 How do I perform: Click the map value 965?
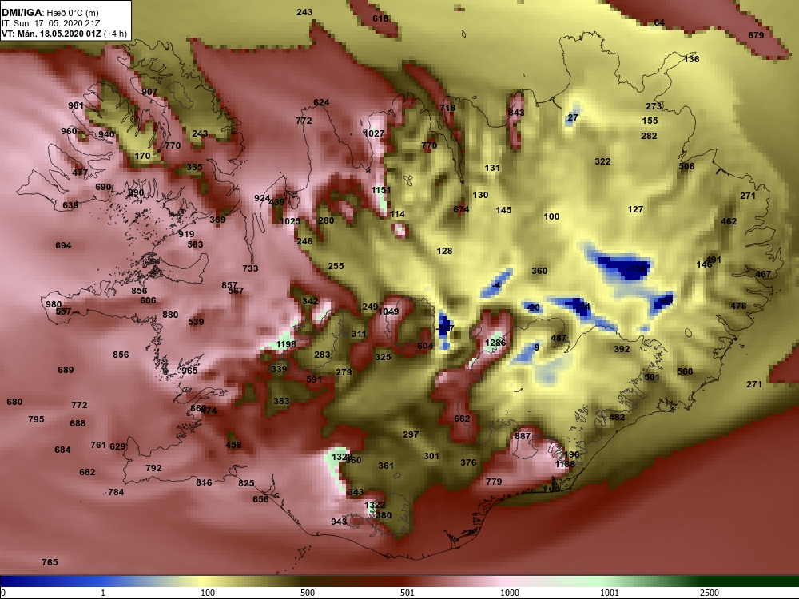coord(189,371)
